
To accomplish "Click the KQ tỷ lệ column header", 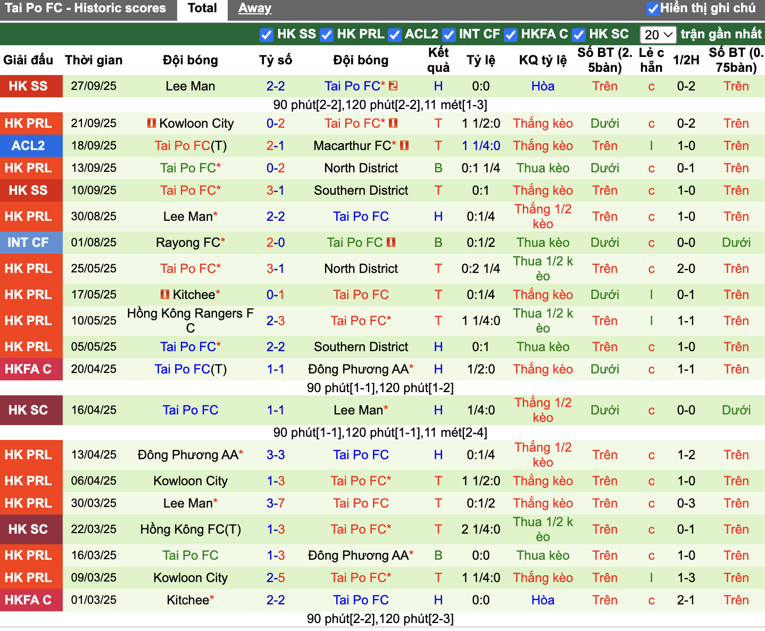I will pyautogui.click(x=543, y=60).
